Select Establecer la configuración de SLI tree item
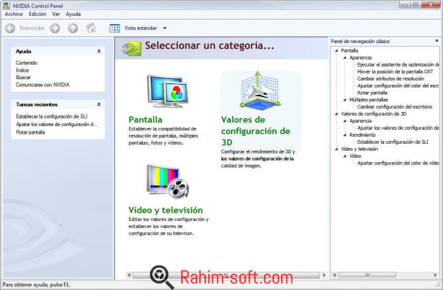The height and width of the screenshot is (290, 443). coord(393,142)
